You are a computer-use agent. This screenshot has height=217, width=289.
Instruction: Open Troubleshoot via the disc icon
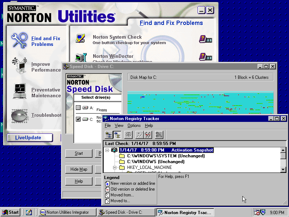pyautogui.click(x=18, y=116)
